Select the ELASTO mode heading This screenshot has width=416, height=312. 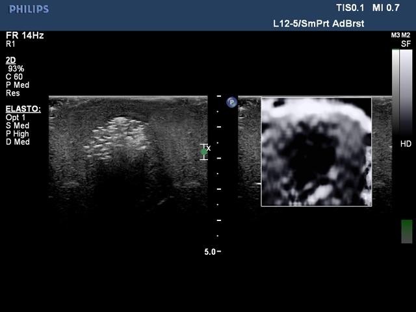click(23, 109)
